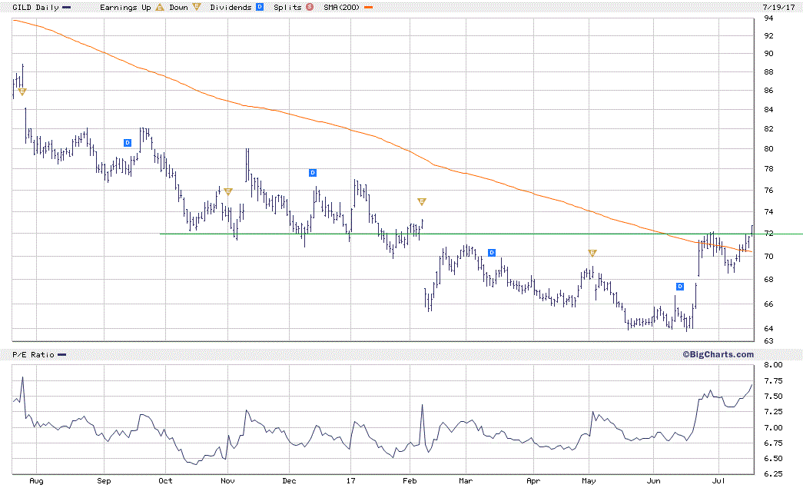Click the earnings marker in late July
Screen dimensions: 803x488
(22, 91)
